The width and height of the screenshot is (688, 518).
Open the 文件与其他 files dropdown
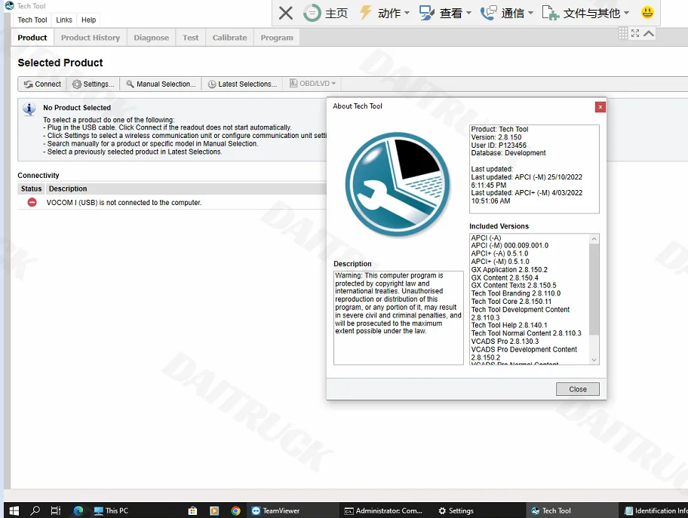pyautogui.click(x=585, y=13)
